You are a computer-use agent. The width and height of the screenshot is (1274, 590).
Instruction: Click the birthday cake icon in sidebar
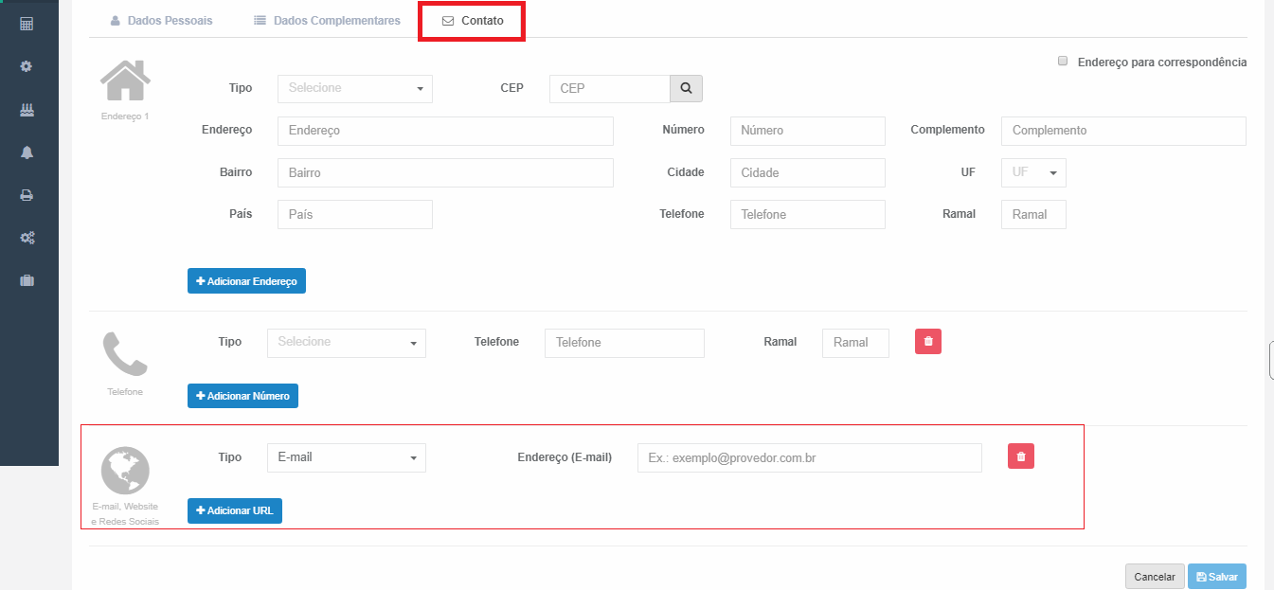pos(27,110)
